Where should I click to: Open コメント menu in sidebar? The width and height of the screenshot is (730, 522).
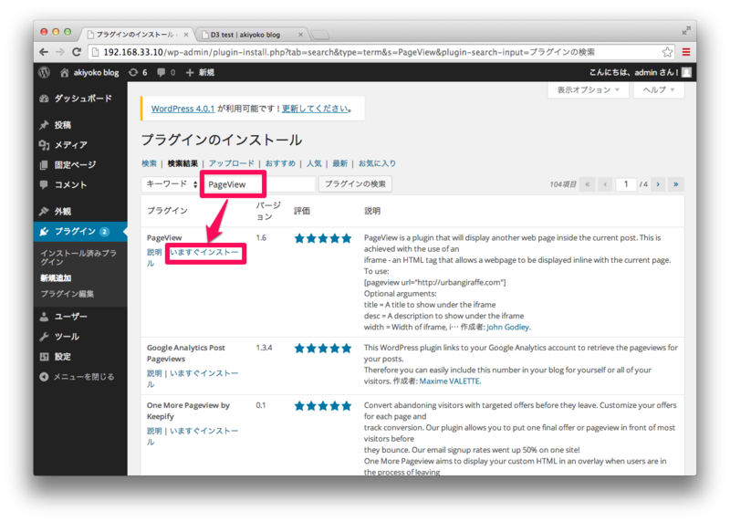(x=80, y=185)
